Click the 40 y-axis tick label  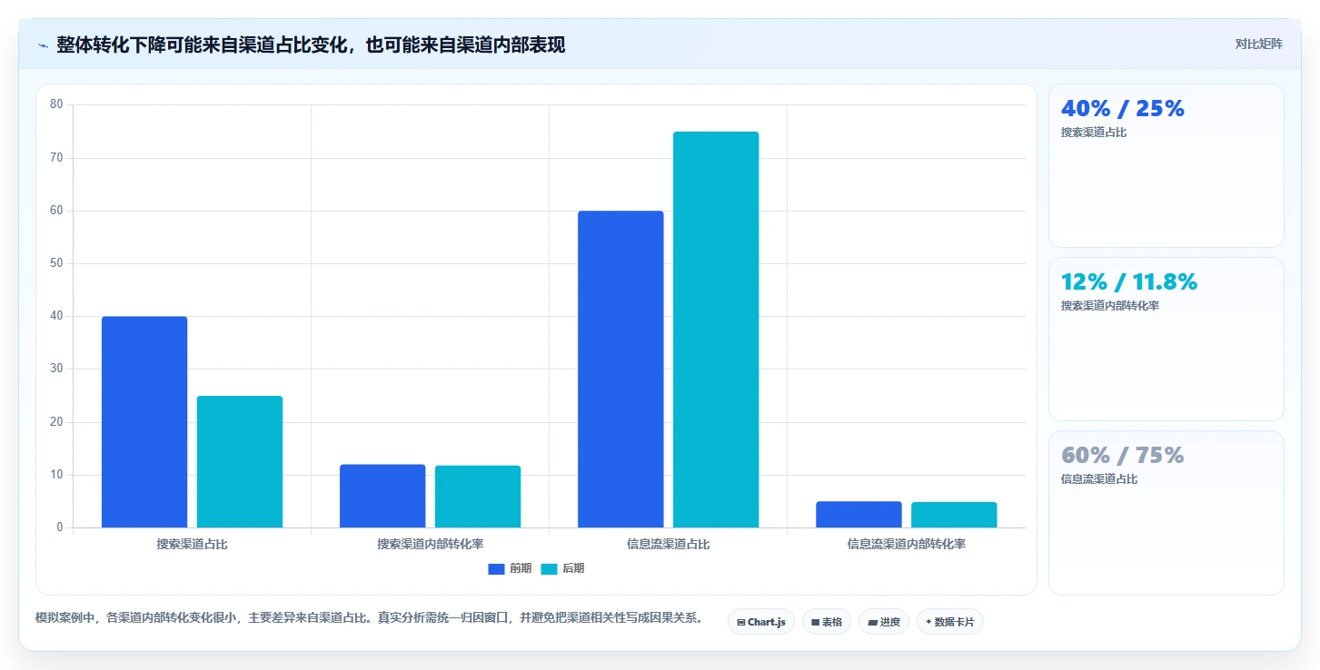tap(56, 316)
